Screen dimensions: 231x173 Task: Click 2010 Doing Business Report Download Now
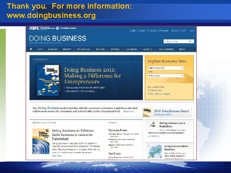[x=163, y=115]
